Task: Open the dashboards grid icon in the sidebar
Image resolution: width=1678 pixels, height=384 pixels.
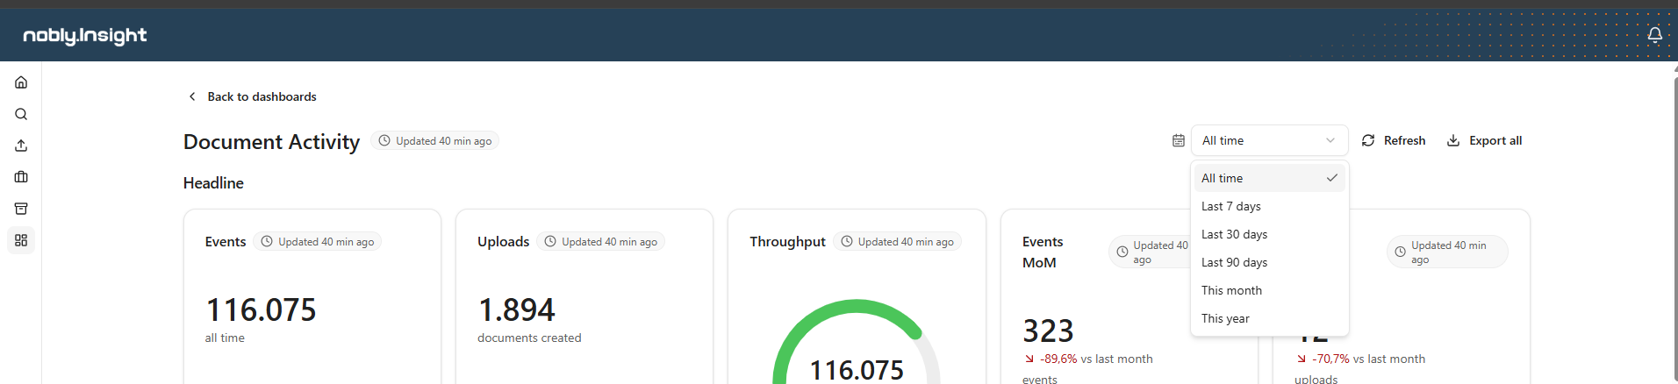Action: tap(21, 240)
